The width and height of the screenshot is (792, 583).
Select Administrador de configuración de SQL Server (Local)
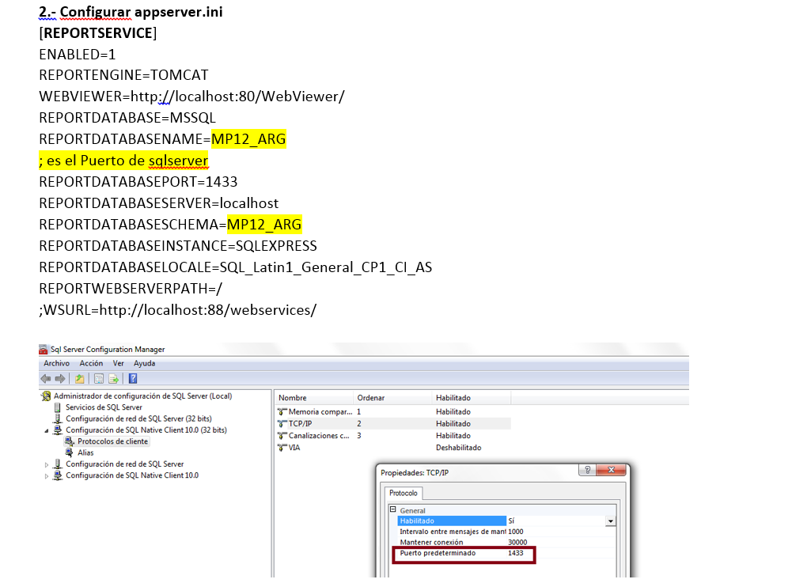(143, 396)
